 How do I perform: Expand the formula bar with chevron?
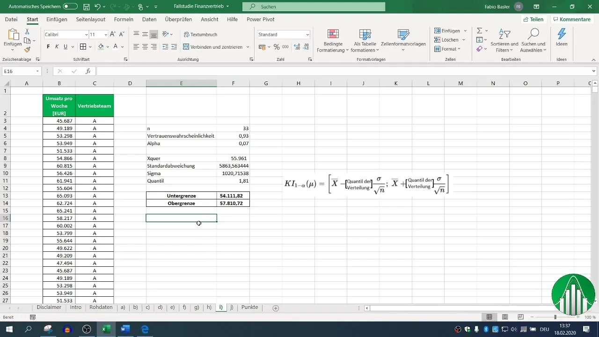[594, 71]
